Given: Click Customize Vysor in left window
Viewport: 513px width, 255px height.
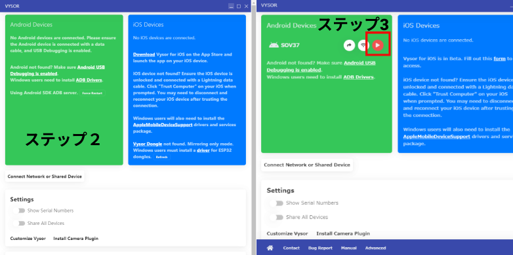Looking at the screenshot, I should tap(28, 239).
